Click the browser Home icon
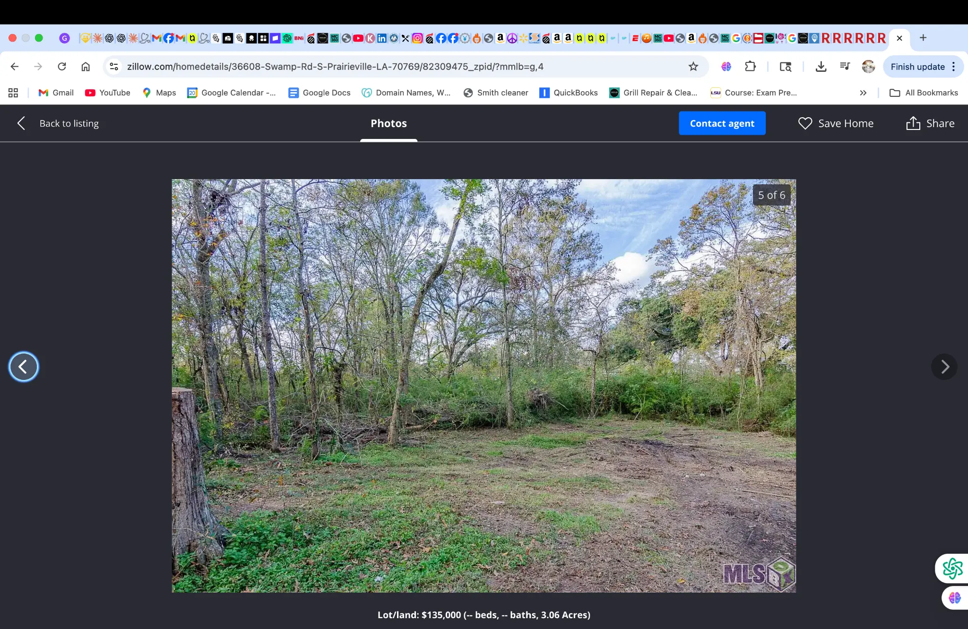 86,67
